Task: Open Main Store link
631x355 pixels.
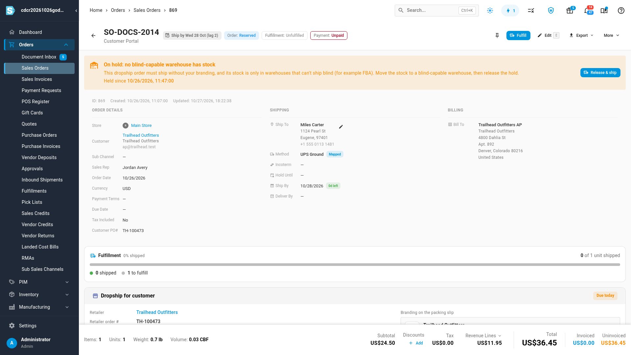Action: pyautogui.click(x=141, y=126)
